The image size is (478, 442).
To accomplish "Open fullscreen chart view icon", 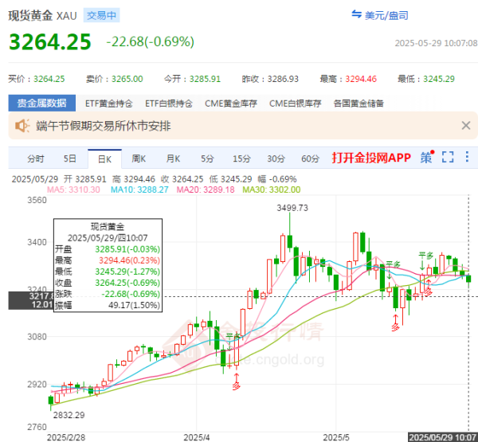I will 448,158.
